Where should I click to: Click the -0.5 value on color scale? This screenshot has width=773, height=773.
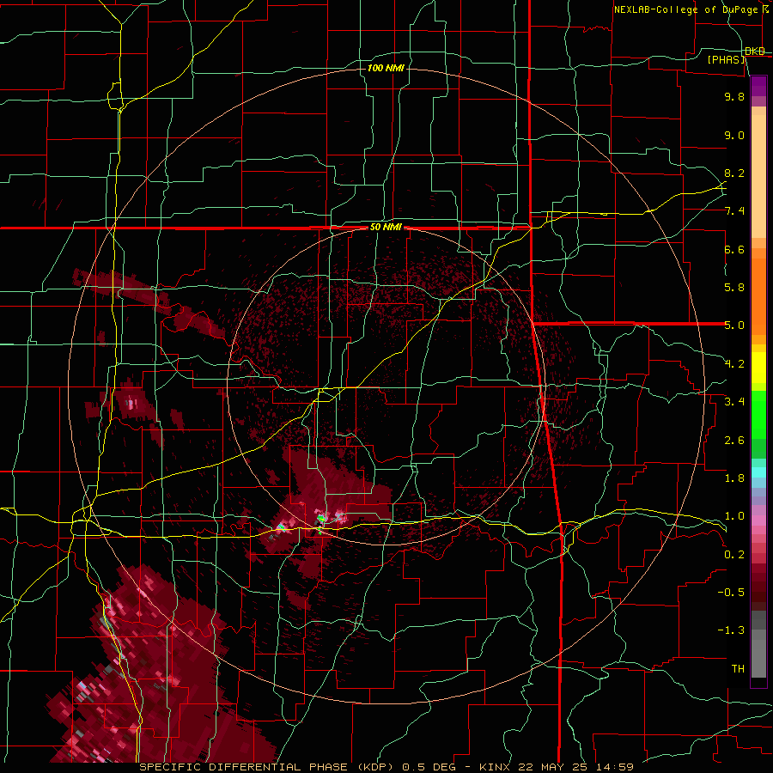(731, 593)
